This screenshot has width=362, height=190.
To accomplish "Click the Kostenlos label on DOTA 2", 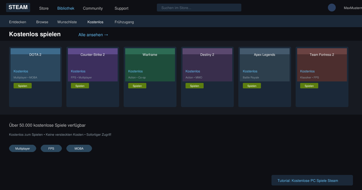I will click(21, 71).
